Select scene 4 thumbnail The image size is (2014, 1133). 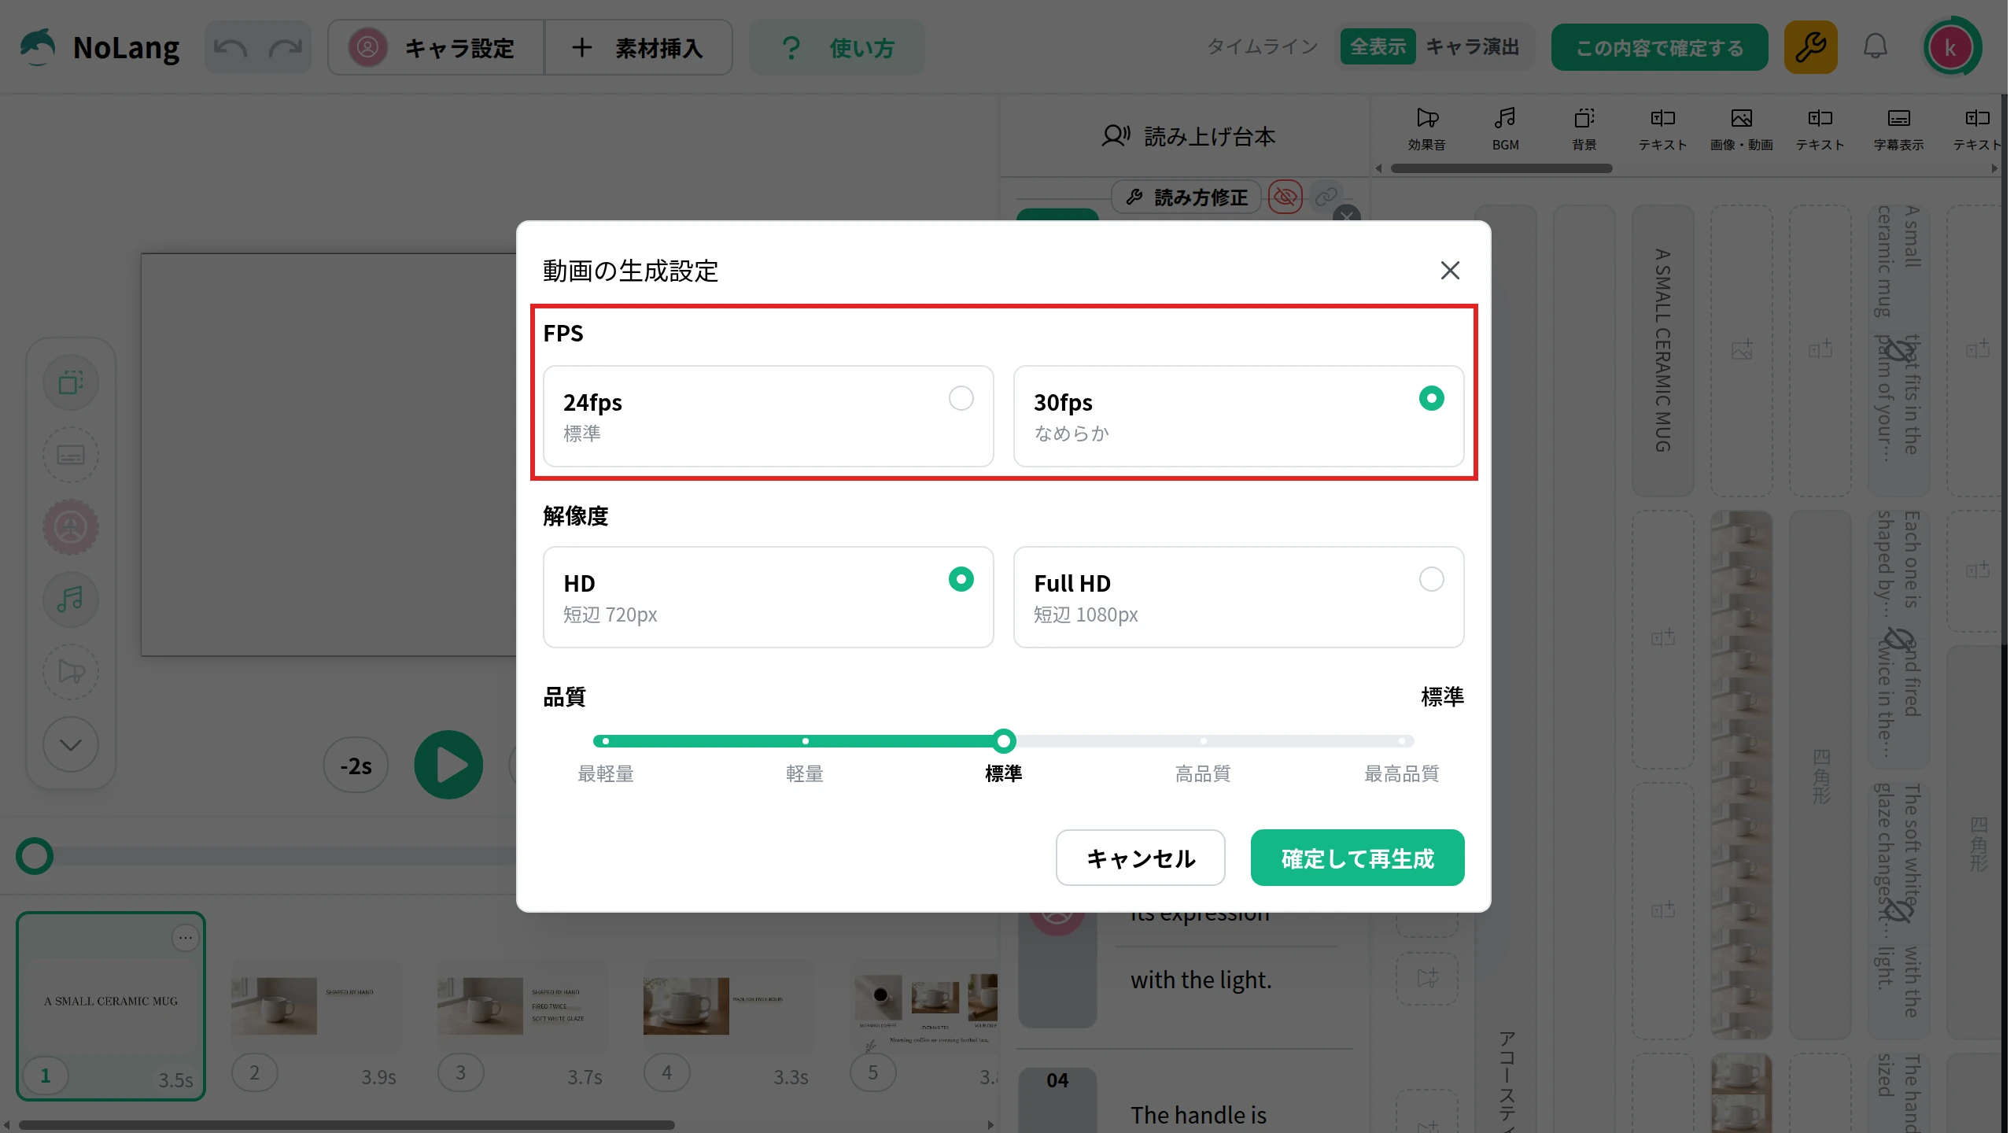pos(729,1006)
